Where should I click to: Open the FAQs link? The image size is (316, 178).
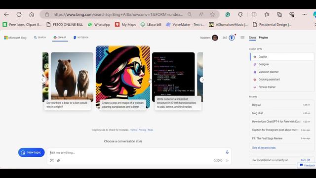tap(150, 130)
